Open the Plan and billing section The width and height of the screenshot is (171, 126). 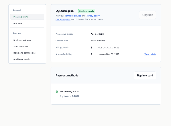coord(27,17)
